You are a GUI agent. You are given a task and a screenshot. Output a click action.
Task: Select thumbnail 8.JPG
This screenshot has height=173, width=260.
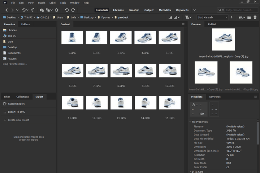tap(121, 71)
